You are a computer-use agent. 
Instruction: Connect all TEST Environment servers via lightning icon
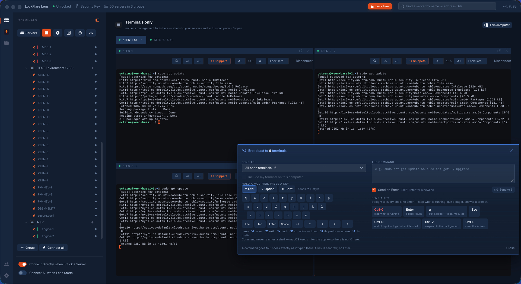pos(93,68)
